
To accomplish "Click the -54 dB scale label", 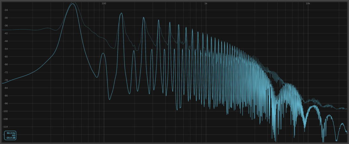I will click(6, 49).
